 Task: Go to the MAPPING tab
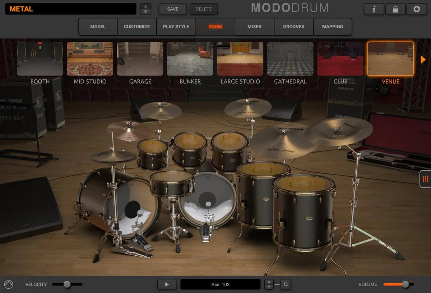tap(332, 27)
